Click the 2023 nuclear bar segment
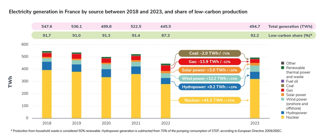The height and width of the screenshot is (139, 325). 255,99
